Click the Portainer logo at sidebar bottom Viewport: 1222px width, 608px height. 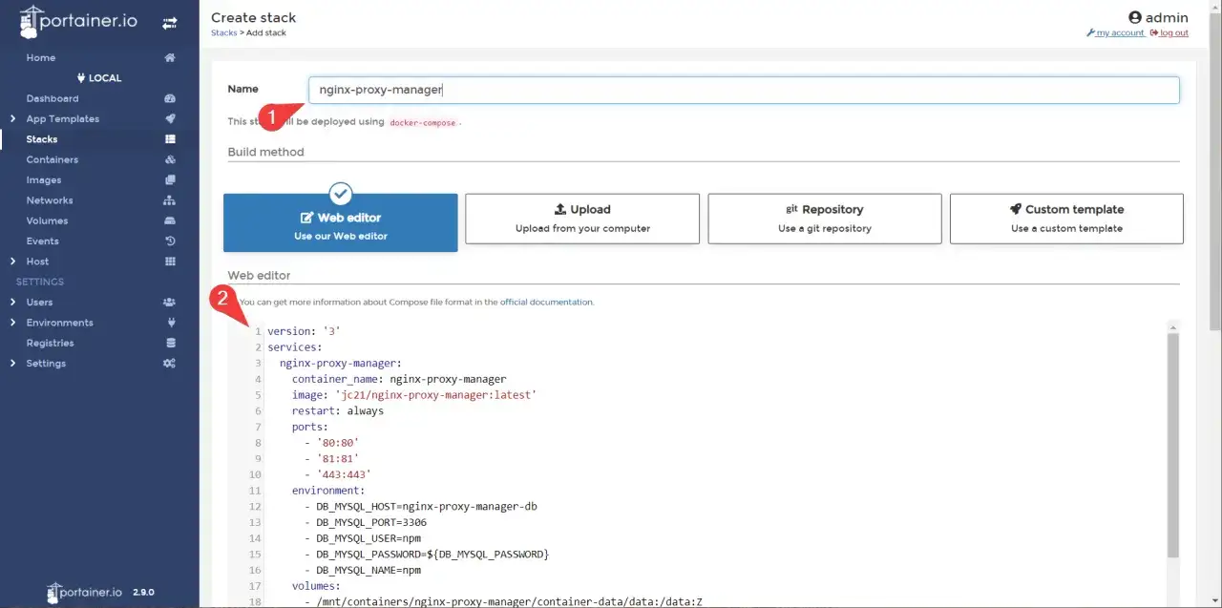coord(84,592)
